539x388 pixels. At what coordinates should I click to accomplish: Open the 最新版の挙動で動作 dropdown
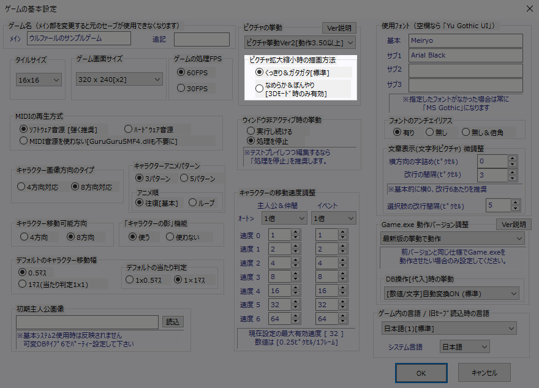453,238
